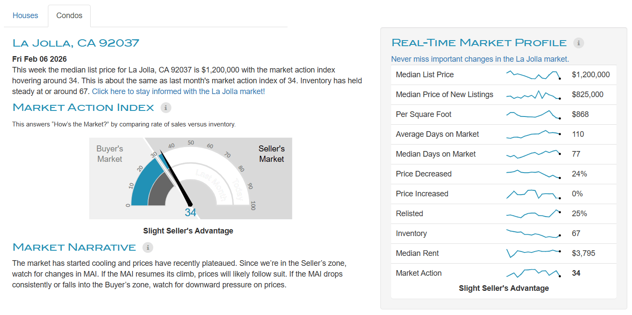Viewport: 632px width, 315px height.
Task: Click info icon beside Market Action Index
Action: tap(166, 107)
